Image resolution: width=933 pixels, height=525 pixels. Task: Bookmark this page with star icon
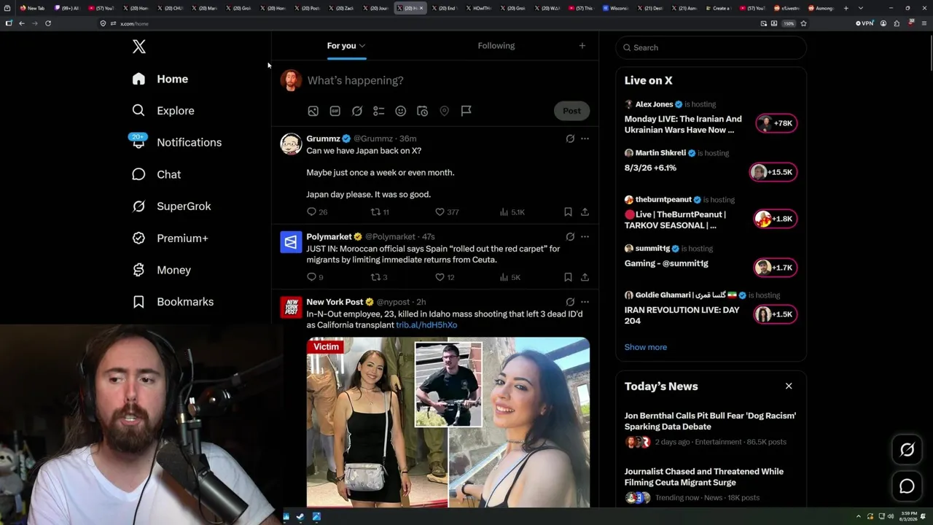[803, 23]
